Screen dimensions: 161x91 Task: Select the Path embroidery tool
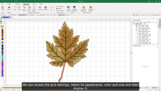click(x=15, y=8)
